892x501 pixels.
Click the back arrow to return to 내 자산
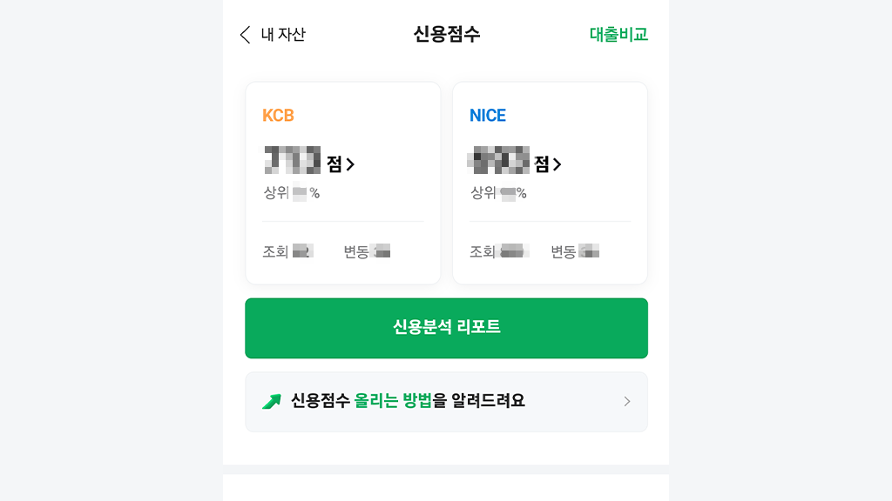tap(245, 36)
